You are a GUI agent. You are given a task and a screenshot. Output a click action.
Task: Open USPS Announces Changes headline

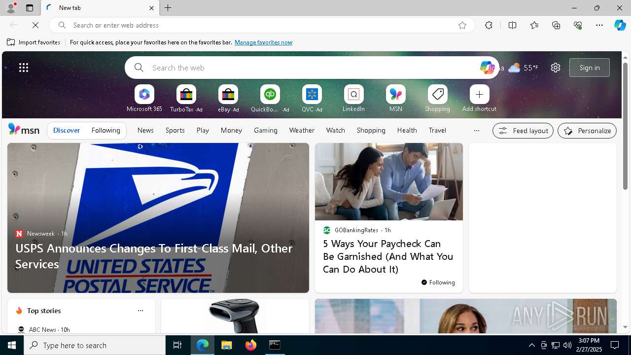click(154, 256)
